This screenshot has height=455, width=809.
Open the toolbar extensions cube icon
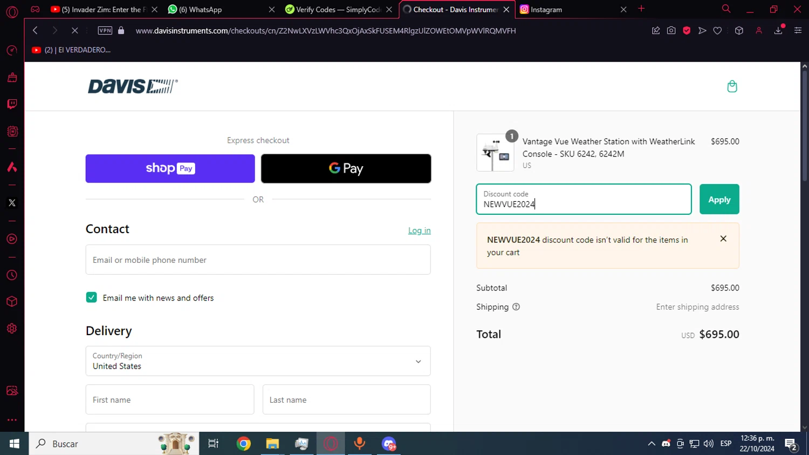click(x=739, y=31)
